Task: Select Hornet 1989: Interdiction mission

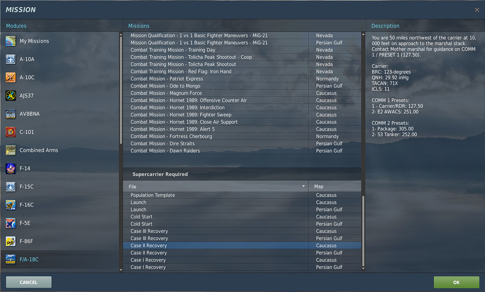Action: (242, 107)
